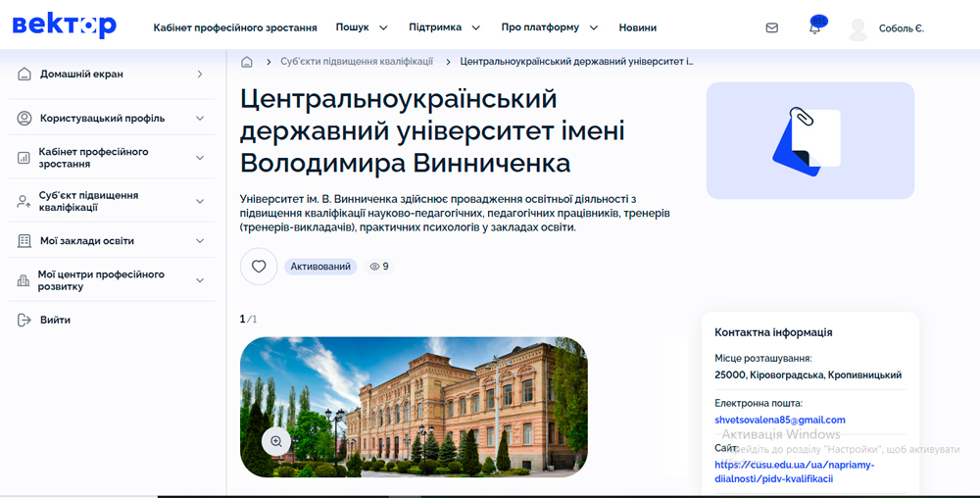Select Користувацький профіль in sidebar
980x498 pixels.
pos(103,118)
